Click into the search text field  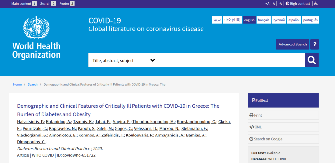(x=232, y=60)
